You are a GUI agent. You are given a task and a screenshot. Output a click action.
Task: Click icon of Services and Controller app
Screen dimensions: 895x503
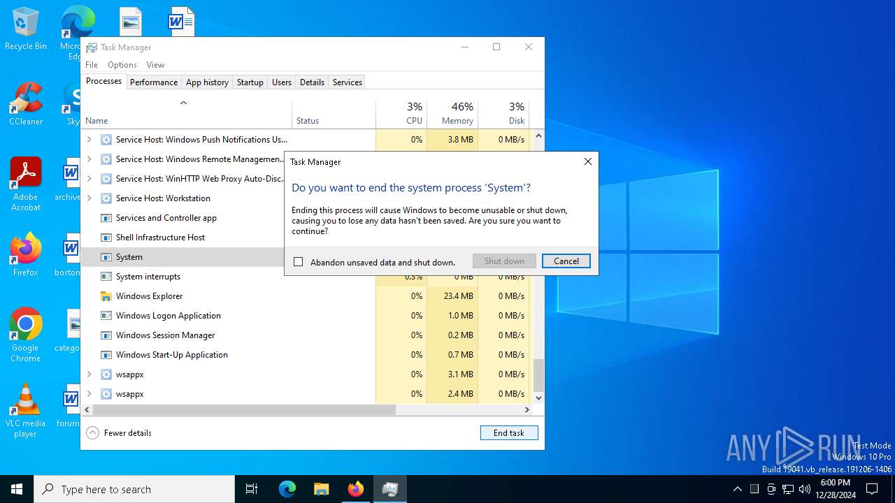106,218
